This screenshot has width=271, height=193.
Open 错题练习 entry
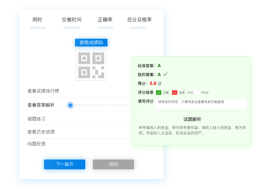coord(36,119)
